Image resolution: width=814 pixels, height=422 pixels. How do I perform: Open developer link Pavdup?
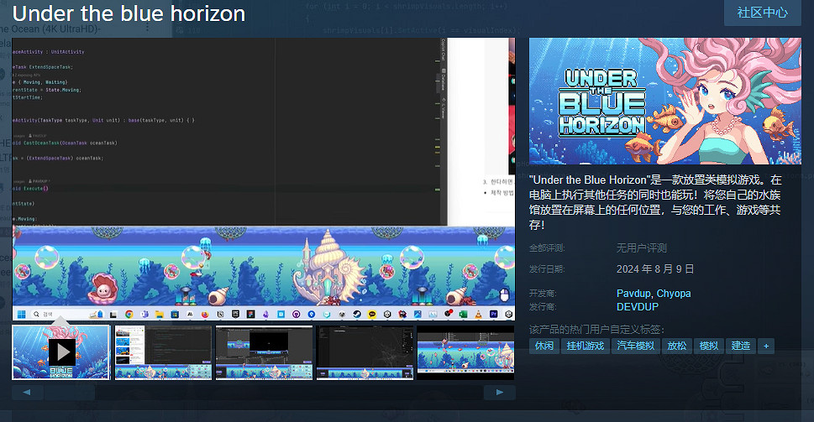click(x=633, y=294)
